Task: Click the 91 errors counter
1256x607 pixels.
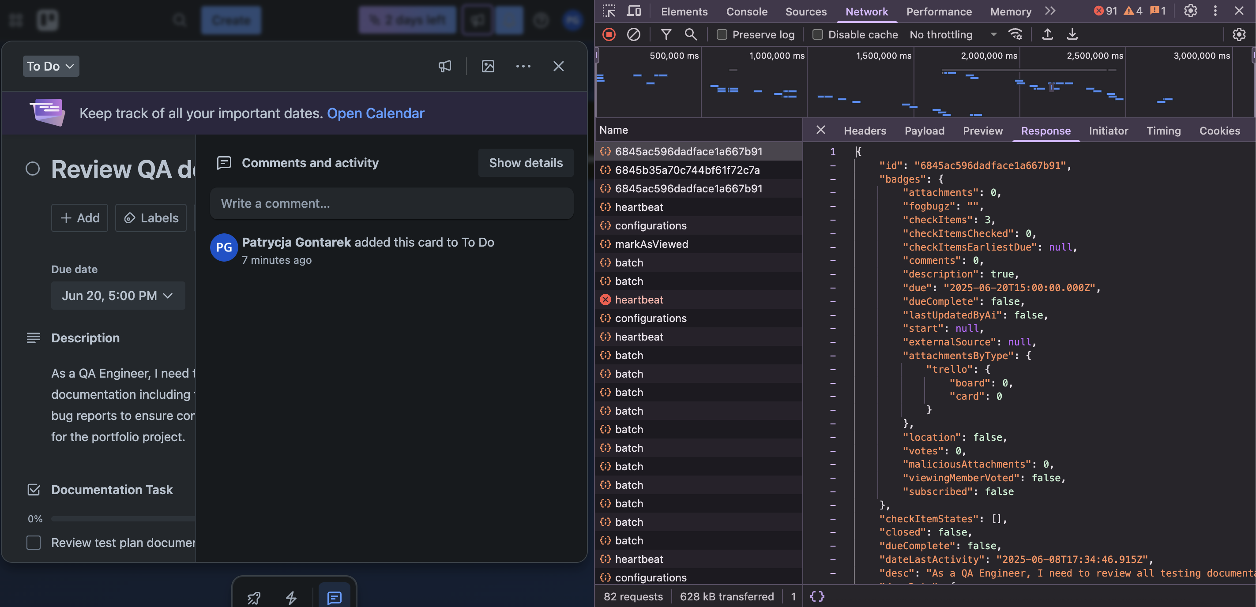Action: click(x=1106, y=11)
